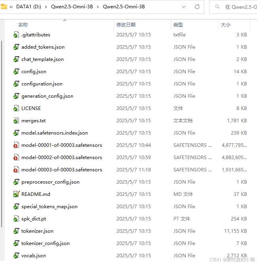Click the preprocessor_config.json file icon
This screenshot has height=264, width=257.
[16, 182]
